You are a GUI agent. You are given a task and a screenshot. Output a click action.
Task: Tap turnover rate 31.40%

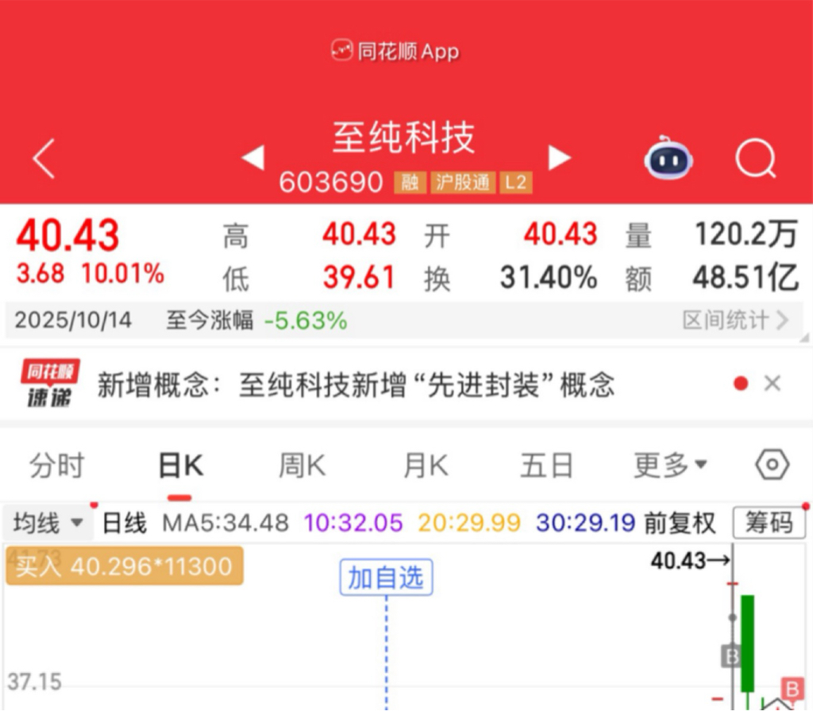(x=549, y=277)
